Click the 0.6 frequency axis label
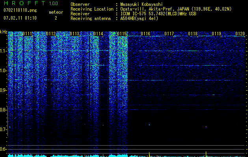Screen dimensions: 248x157 (4, 149)
